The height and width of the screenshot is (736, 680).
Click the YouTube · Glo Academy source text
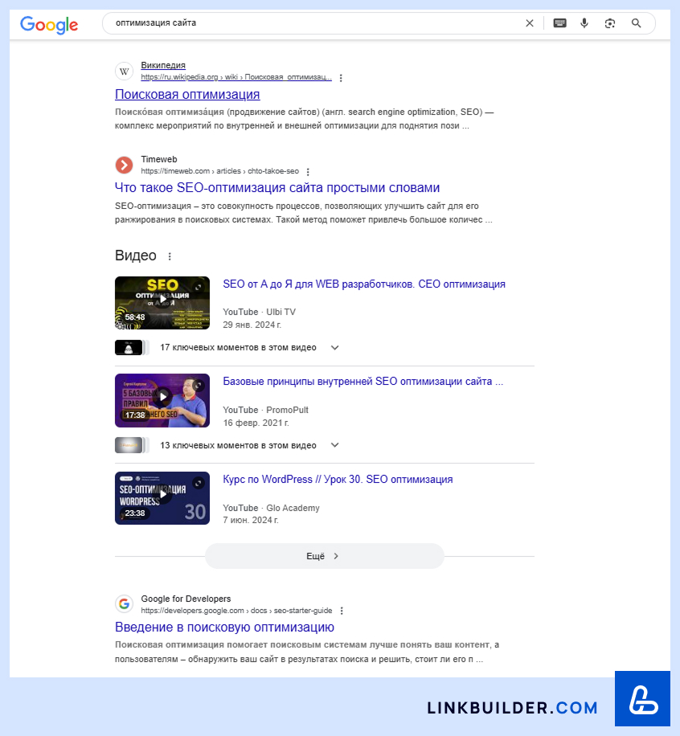click(271, 508)
